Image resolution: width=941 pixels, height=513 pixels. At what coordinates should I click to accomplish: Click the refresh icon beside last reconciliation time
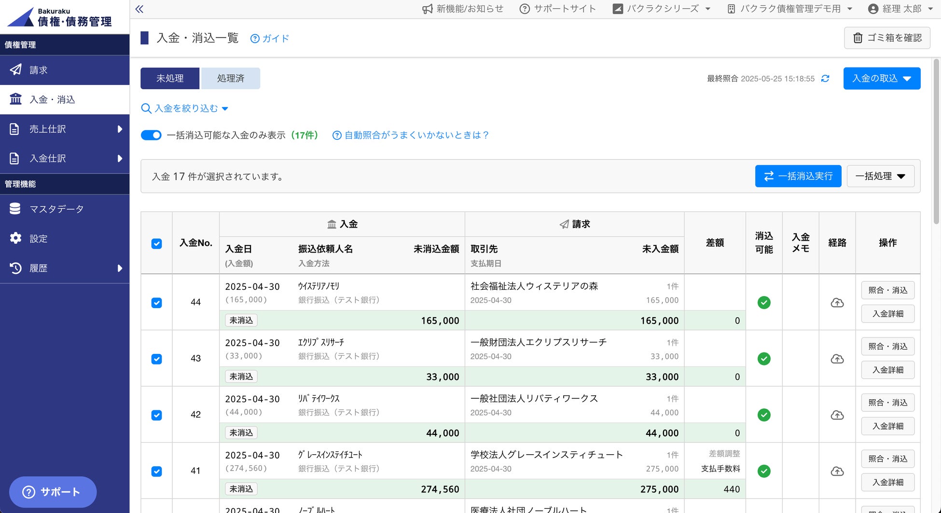pyautogui.click(x=825, y=79)
